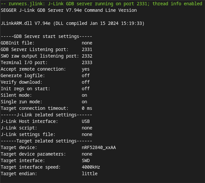Click Generate logfile off value
This screenshot has width=205, height=183.
point(86,75)
